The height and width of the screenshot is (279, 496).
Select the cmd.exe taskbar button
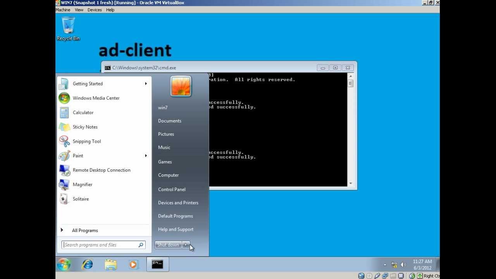pos(157,264)
